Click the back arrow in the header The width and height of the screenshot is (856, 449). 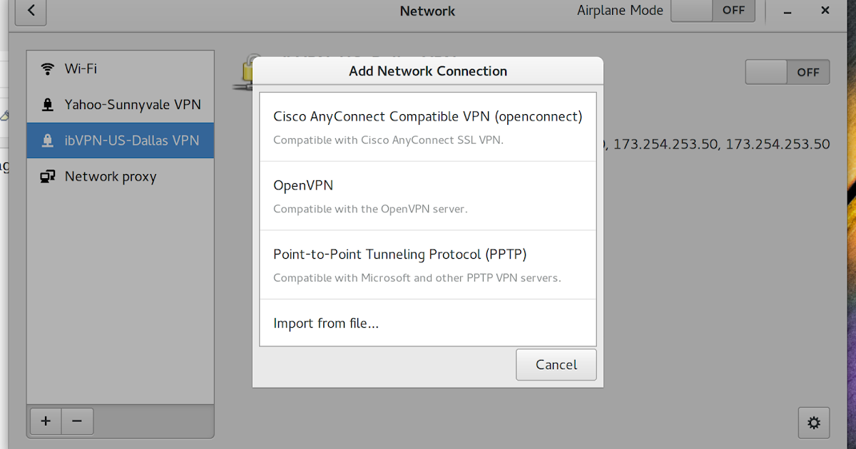pyautogui.click(x=30, y=11)
